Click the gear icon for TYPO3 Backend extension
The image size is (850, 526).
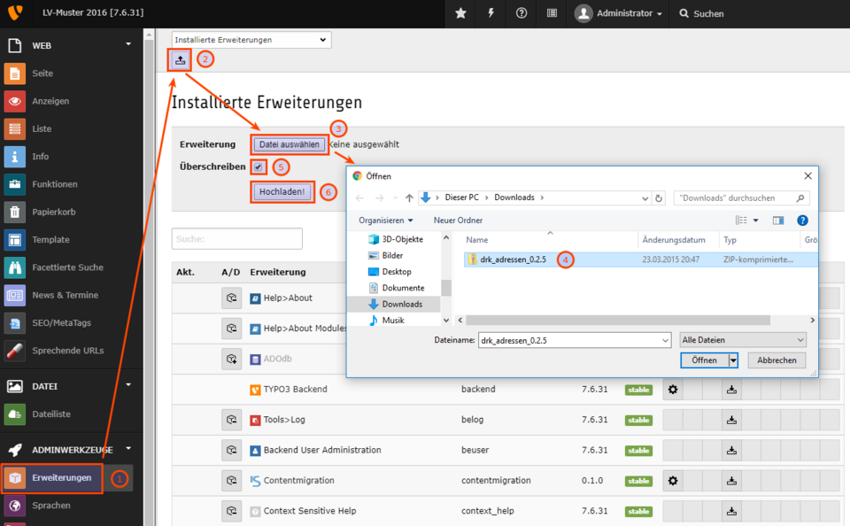pyautogui.click(x=673, y=389)
